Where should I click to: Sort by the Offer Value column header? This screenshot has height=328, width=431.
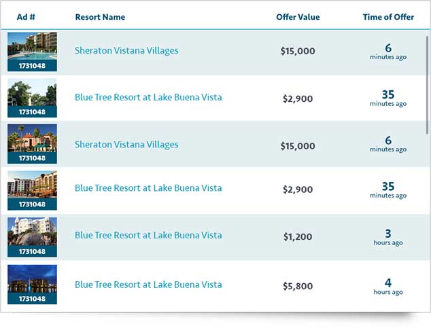[x=298, y=17]
